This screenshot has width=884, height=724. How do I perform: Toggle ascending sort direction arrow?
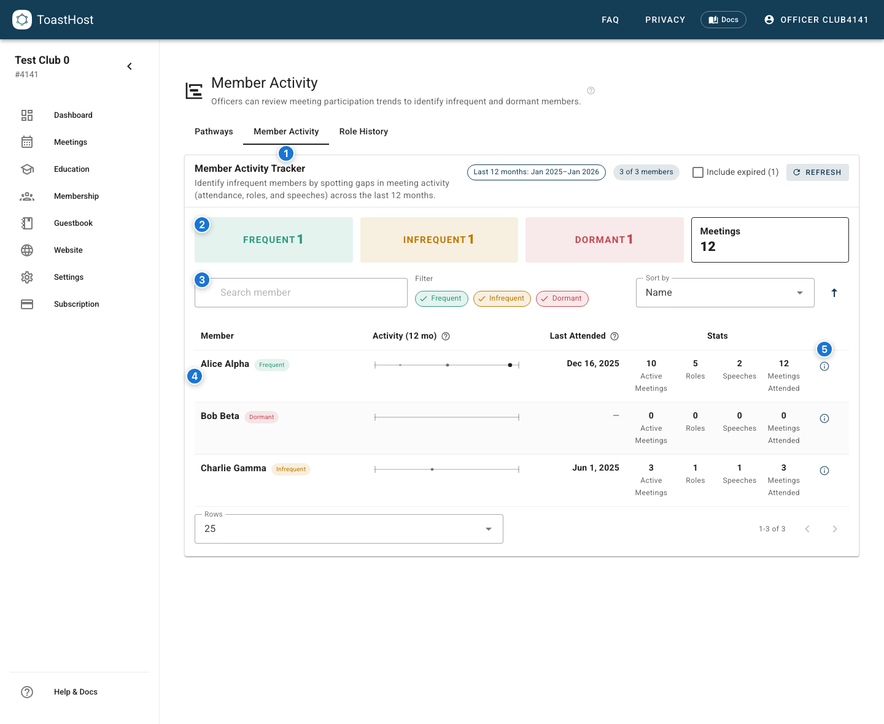834,293
